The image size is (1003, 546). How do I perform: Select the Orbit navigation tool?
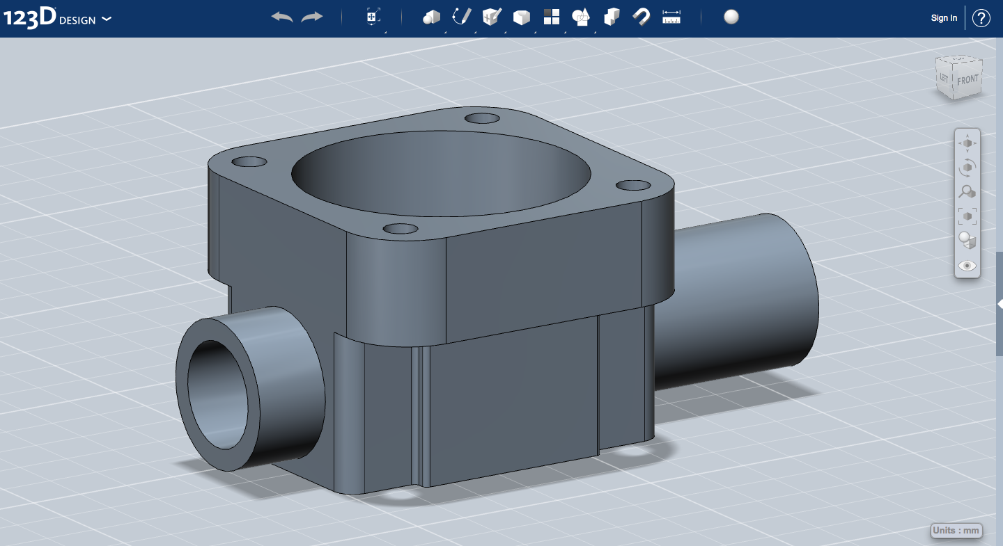967,168
